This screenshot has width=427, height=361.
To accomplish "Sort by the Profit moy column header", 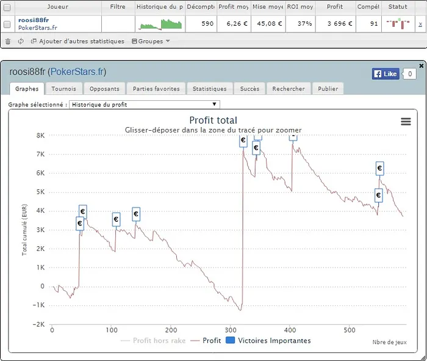I will tap(234, 7).
